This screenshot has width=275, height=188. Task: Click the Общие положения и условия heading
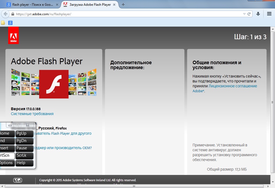[217, 65]
